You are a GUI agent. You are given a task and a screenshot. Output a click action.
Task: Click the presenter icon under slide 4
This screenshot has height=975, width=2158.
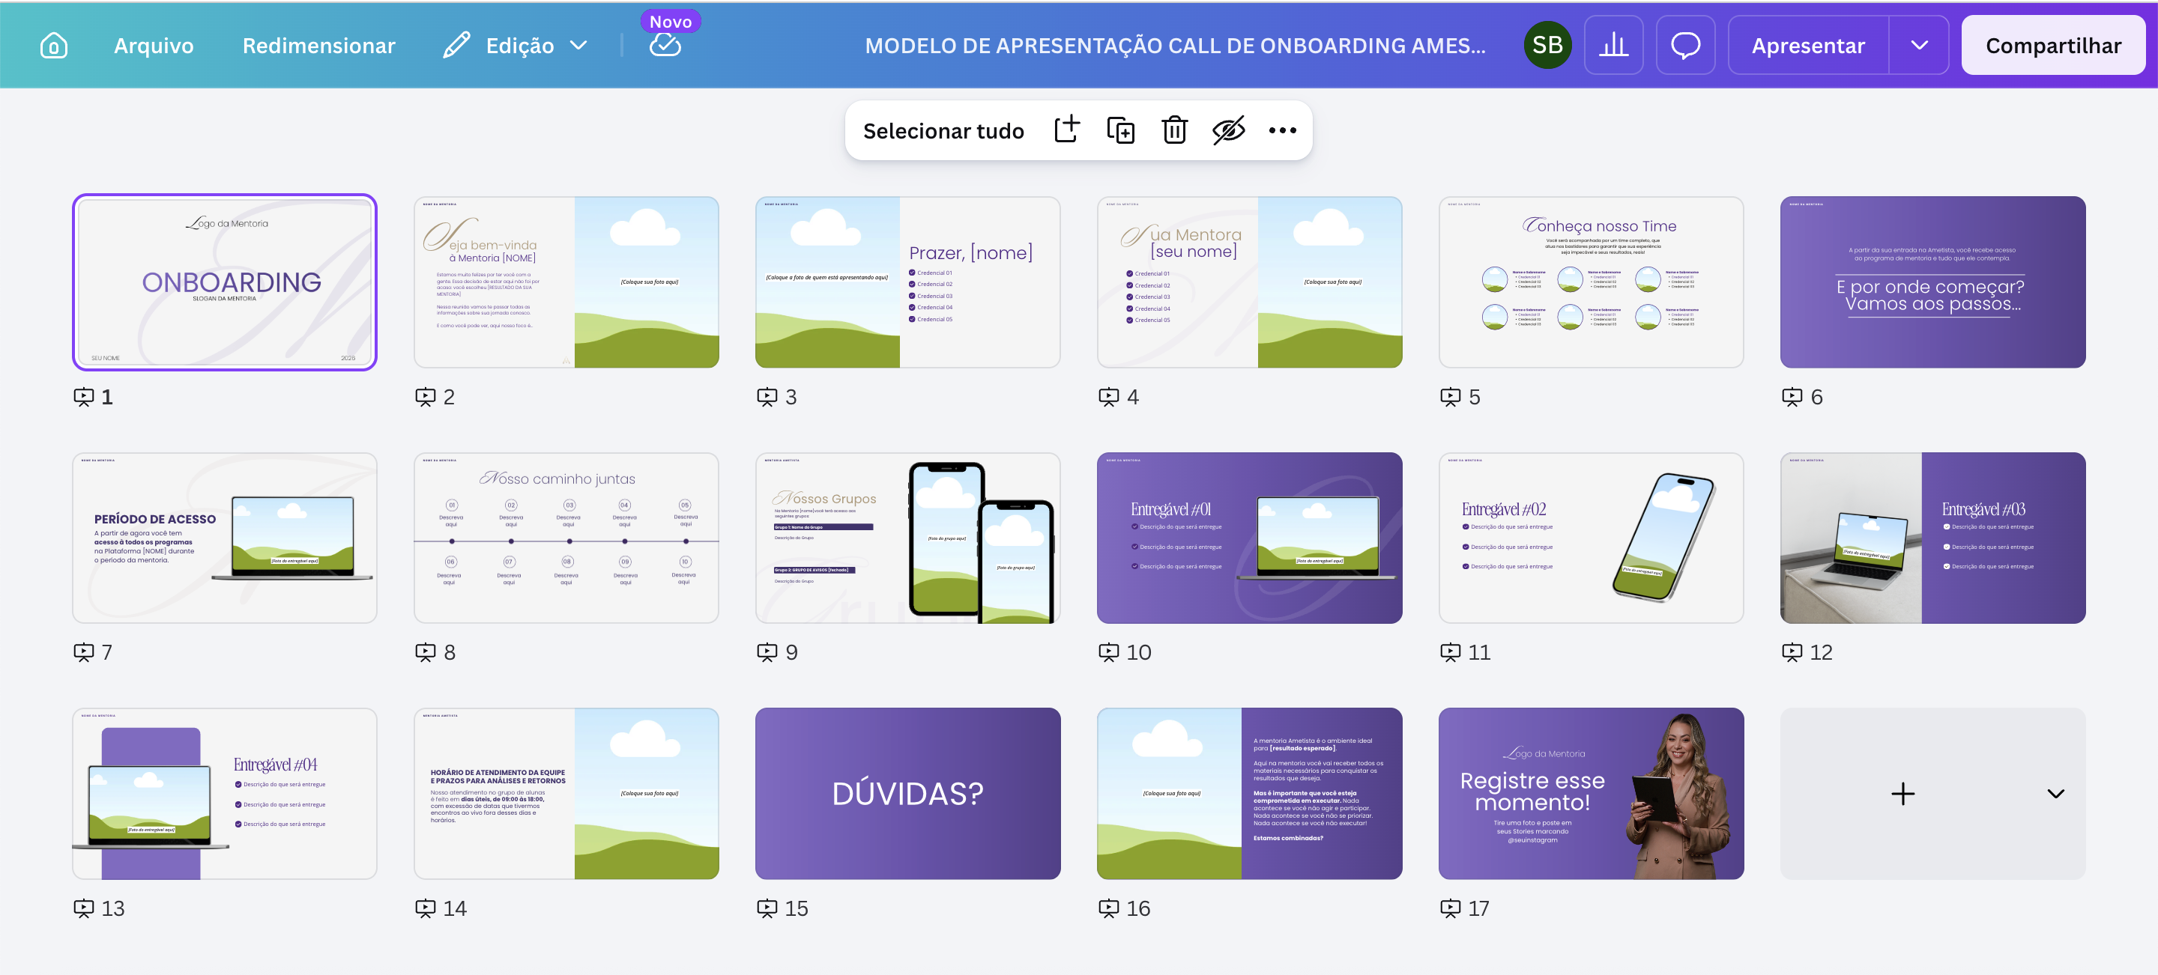(x=1108, y=397)
